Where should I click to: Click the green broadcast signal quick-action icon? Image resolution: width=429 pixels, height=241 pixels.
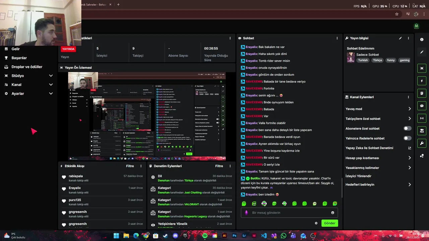point(422,118)
